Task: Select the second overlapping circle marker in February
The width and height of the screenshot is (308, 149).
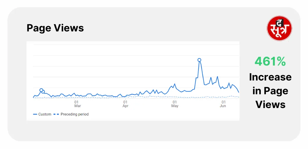Action: pyautogui.click(x=43, y=92)
